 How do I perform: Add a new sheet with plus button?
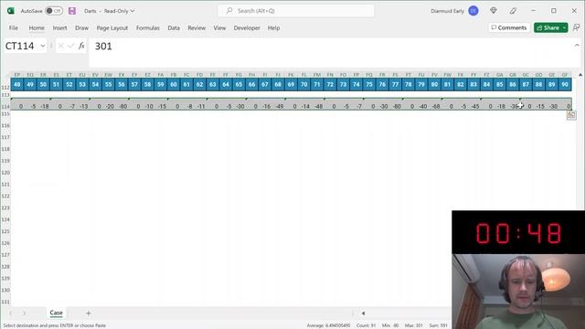click(x=89, y=313)
